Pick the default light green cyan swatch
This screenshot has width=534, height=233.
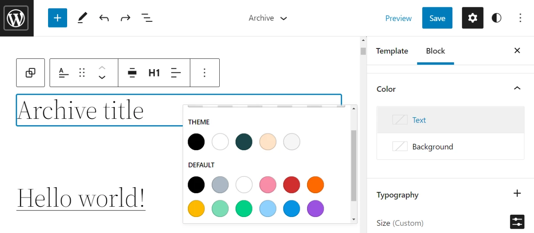pos(220,209)
